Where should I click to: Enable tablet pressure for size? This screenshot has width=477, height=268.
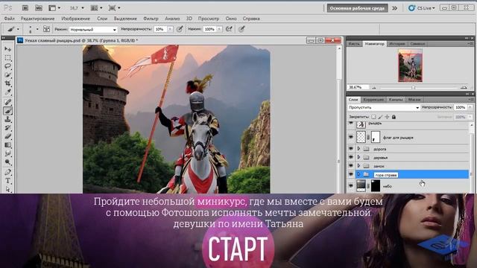tap(241, 29)
